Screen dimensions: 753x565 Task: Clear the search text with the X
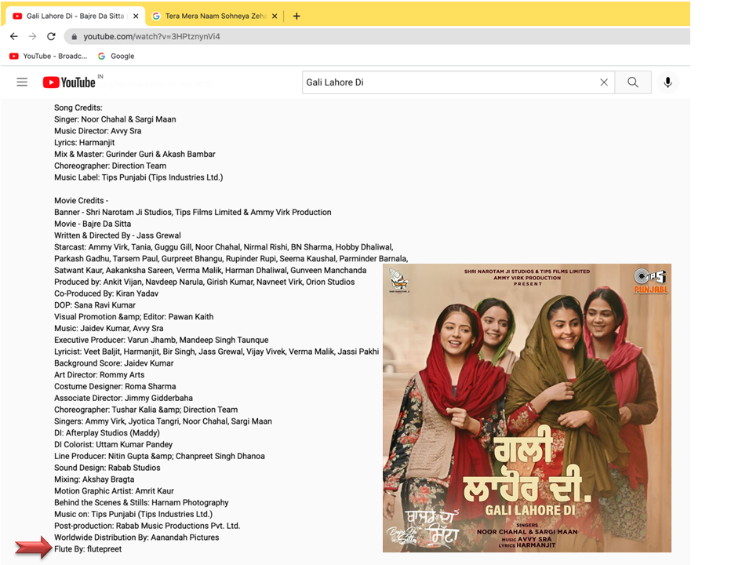tap(604, 82)
